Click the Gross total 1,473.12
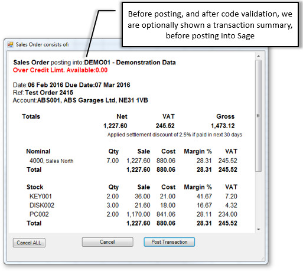 [223, 126]
